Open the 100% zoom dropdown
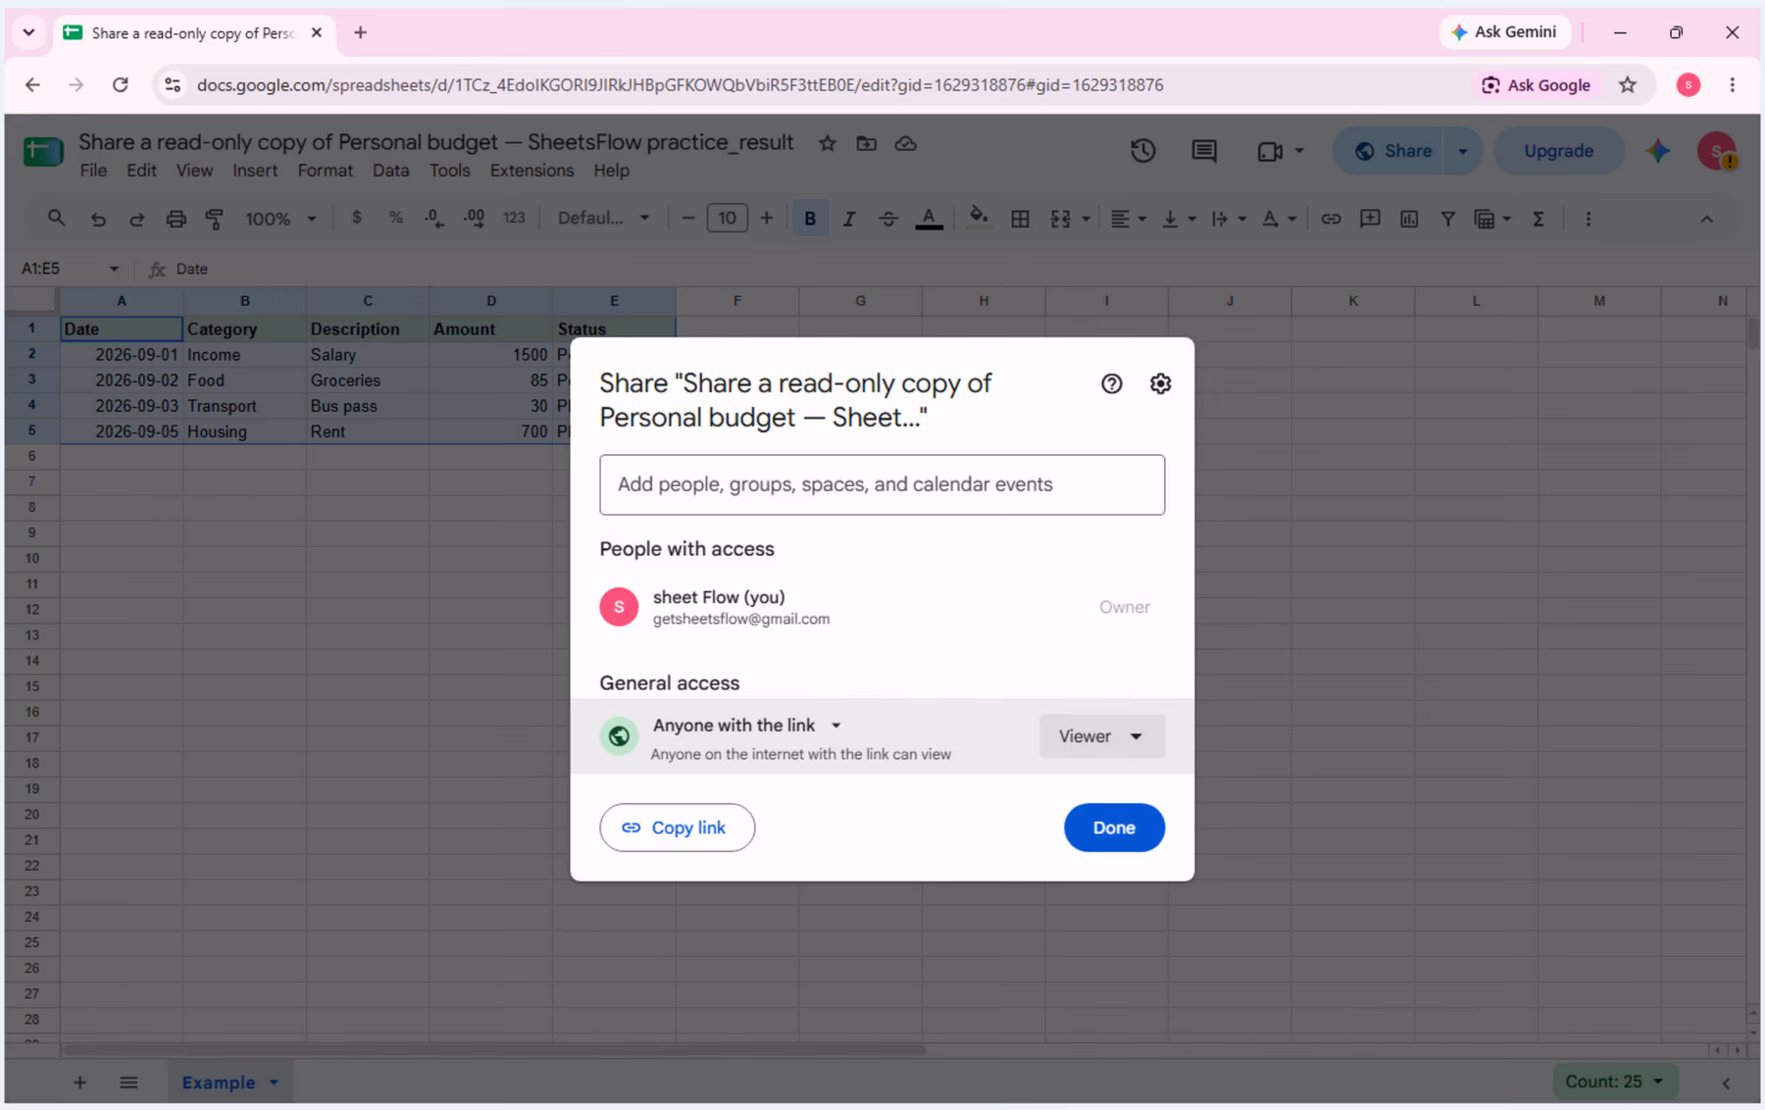This screenshot has height=1110, width=1765. point(280,219)
